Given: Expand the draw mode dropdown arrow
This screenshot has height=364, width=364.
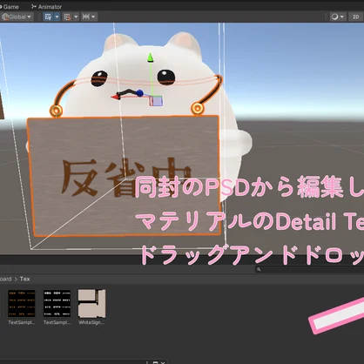Looking at the screenshot, I should pyautogui.click(x=342, y=17).
